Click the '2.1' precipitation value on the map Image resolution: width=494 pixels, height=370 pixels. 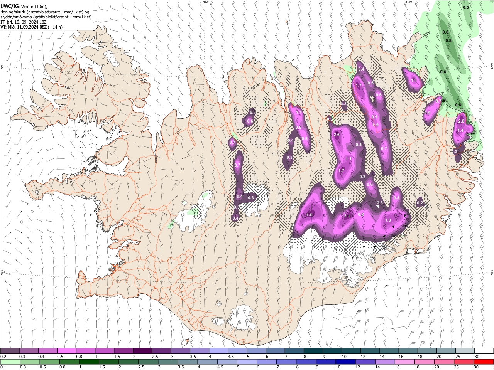(x=347, y=216)
